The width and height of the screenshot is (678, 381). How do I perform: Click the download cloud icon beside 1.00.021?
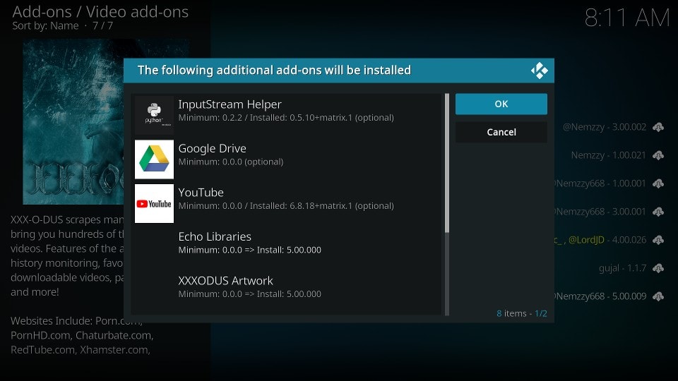[658, 155]
